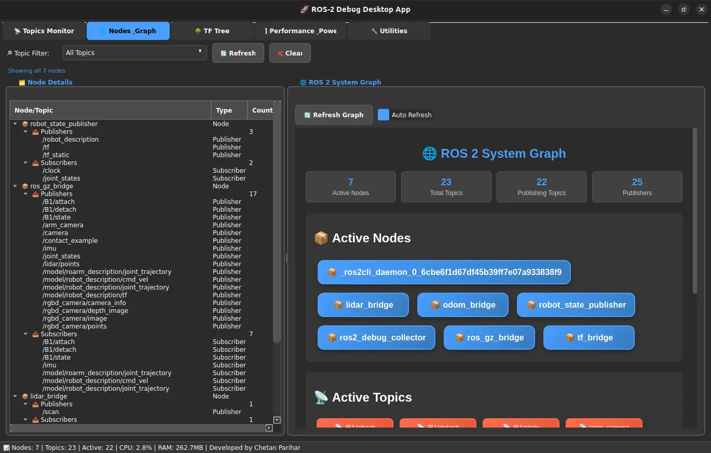This screenshot has width=711, height=453.
Task: Toggle the Auto Refresh checkbox
Action: (384, 115)
